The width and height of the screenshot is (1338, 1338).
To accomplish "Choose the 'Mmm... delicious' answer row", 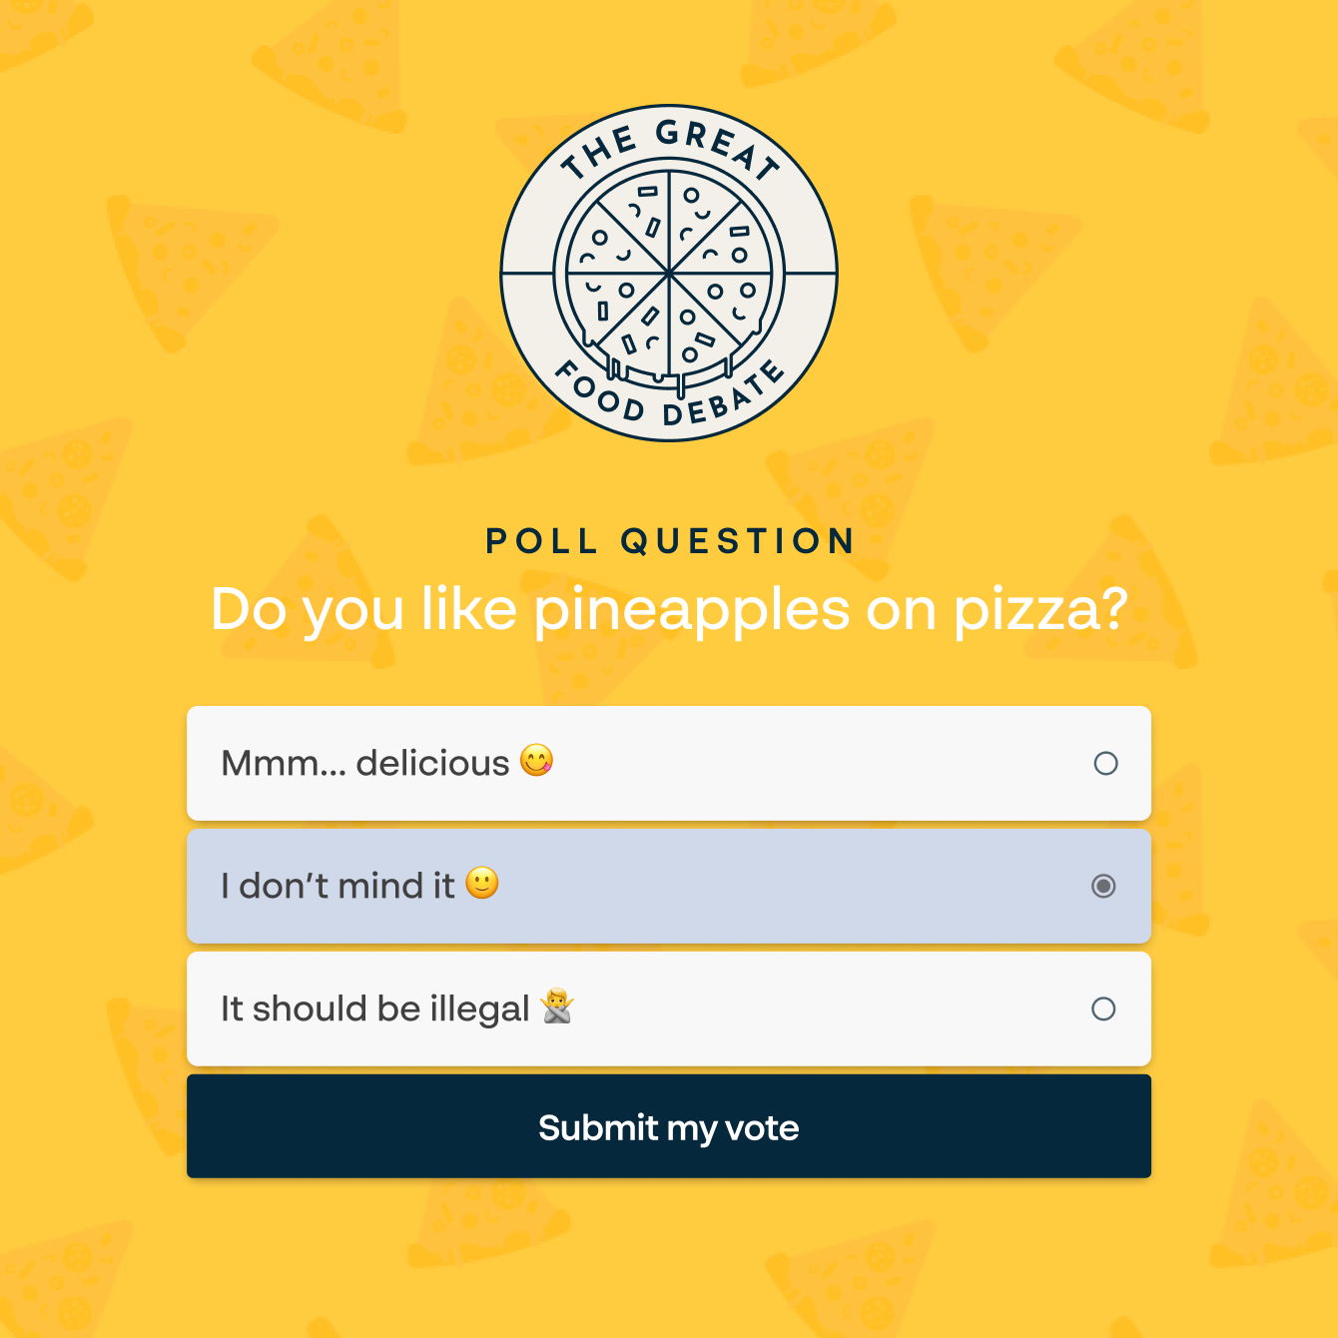I will (x=669, y=763).
